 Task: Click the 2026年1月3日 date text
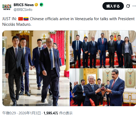(30, 113)
